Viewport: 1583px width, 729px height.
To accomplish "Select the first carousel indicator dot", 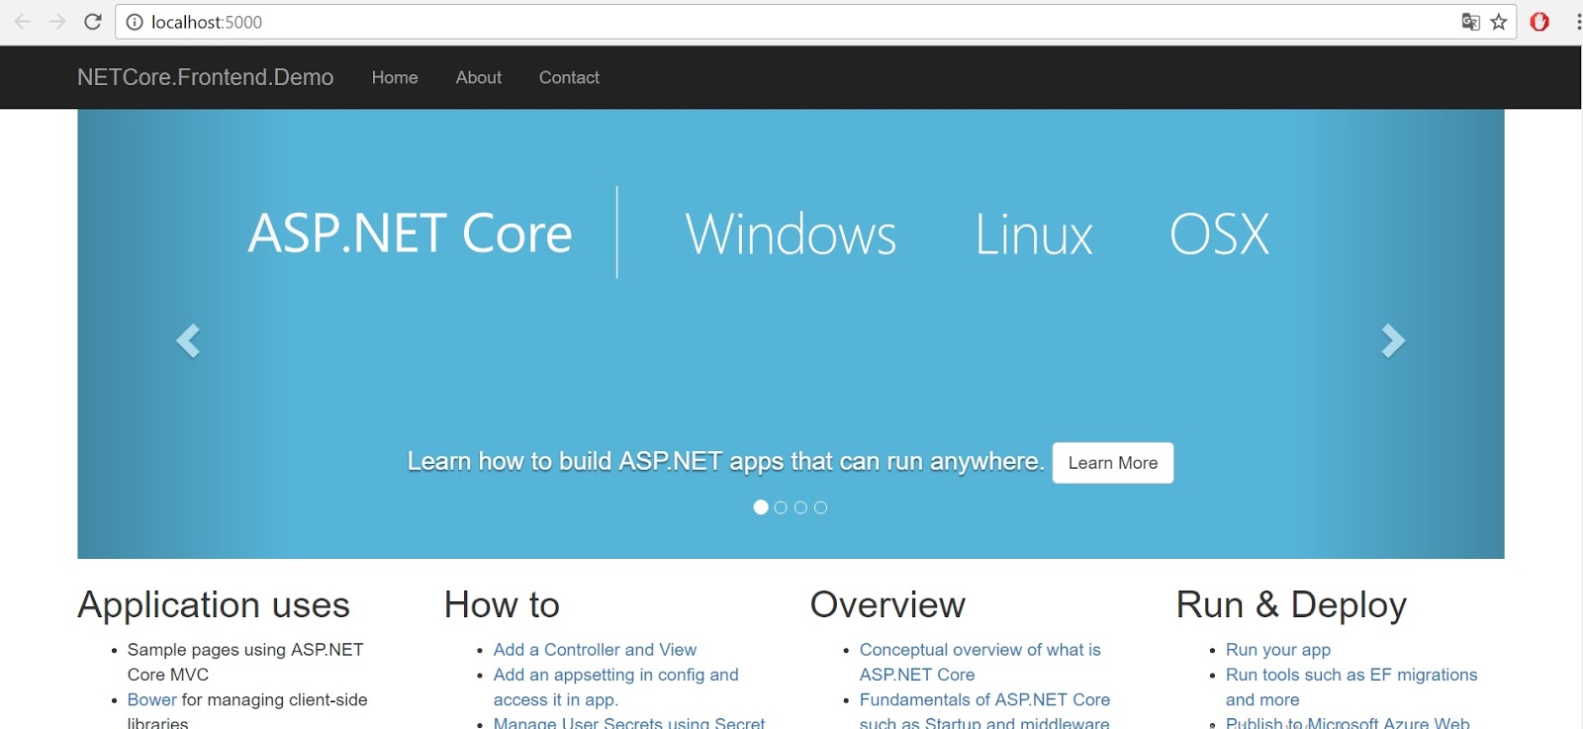I will tap(761, 507).
